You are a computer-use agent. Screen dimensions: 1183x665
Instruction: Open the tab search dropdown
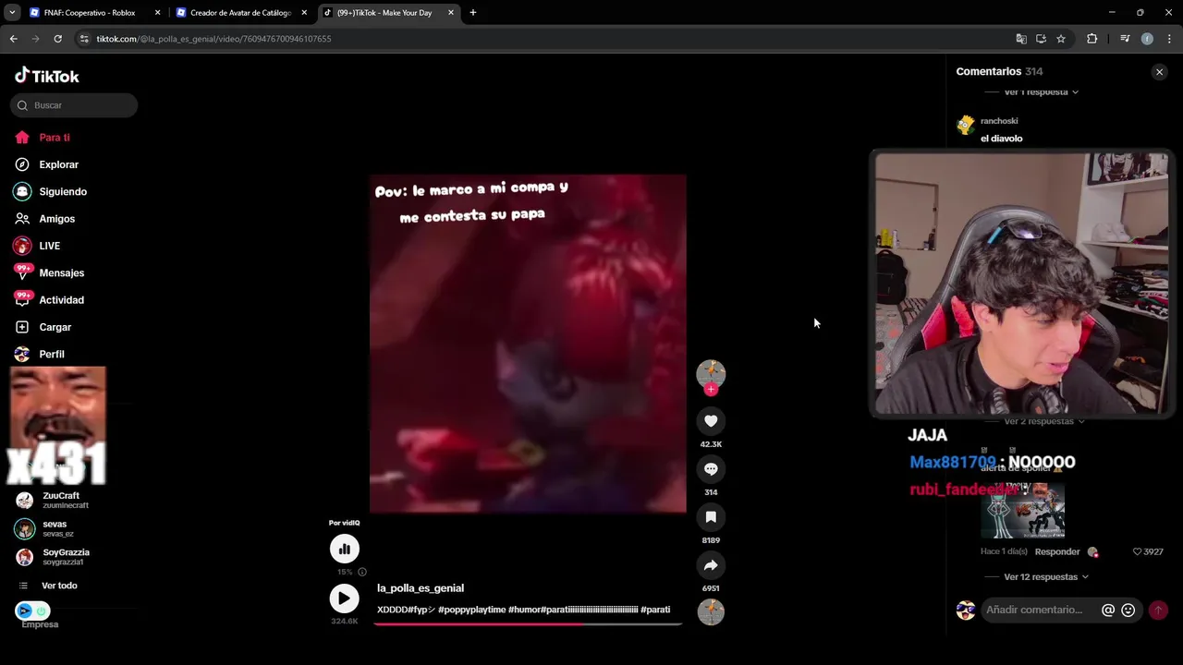(x=12, y=13)
